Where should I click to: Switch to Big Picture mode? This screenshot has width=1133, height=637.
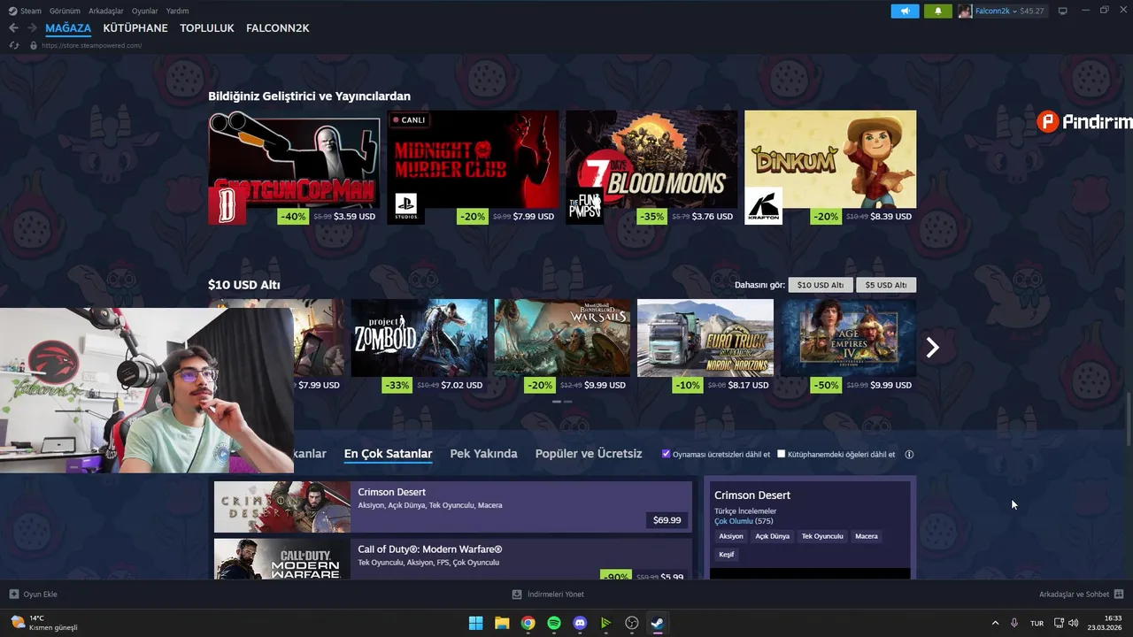[x=1063, y=11]
